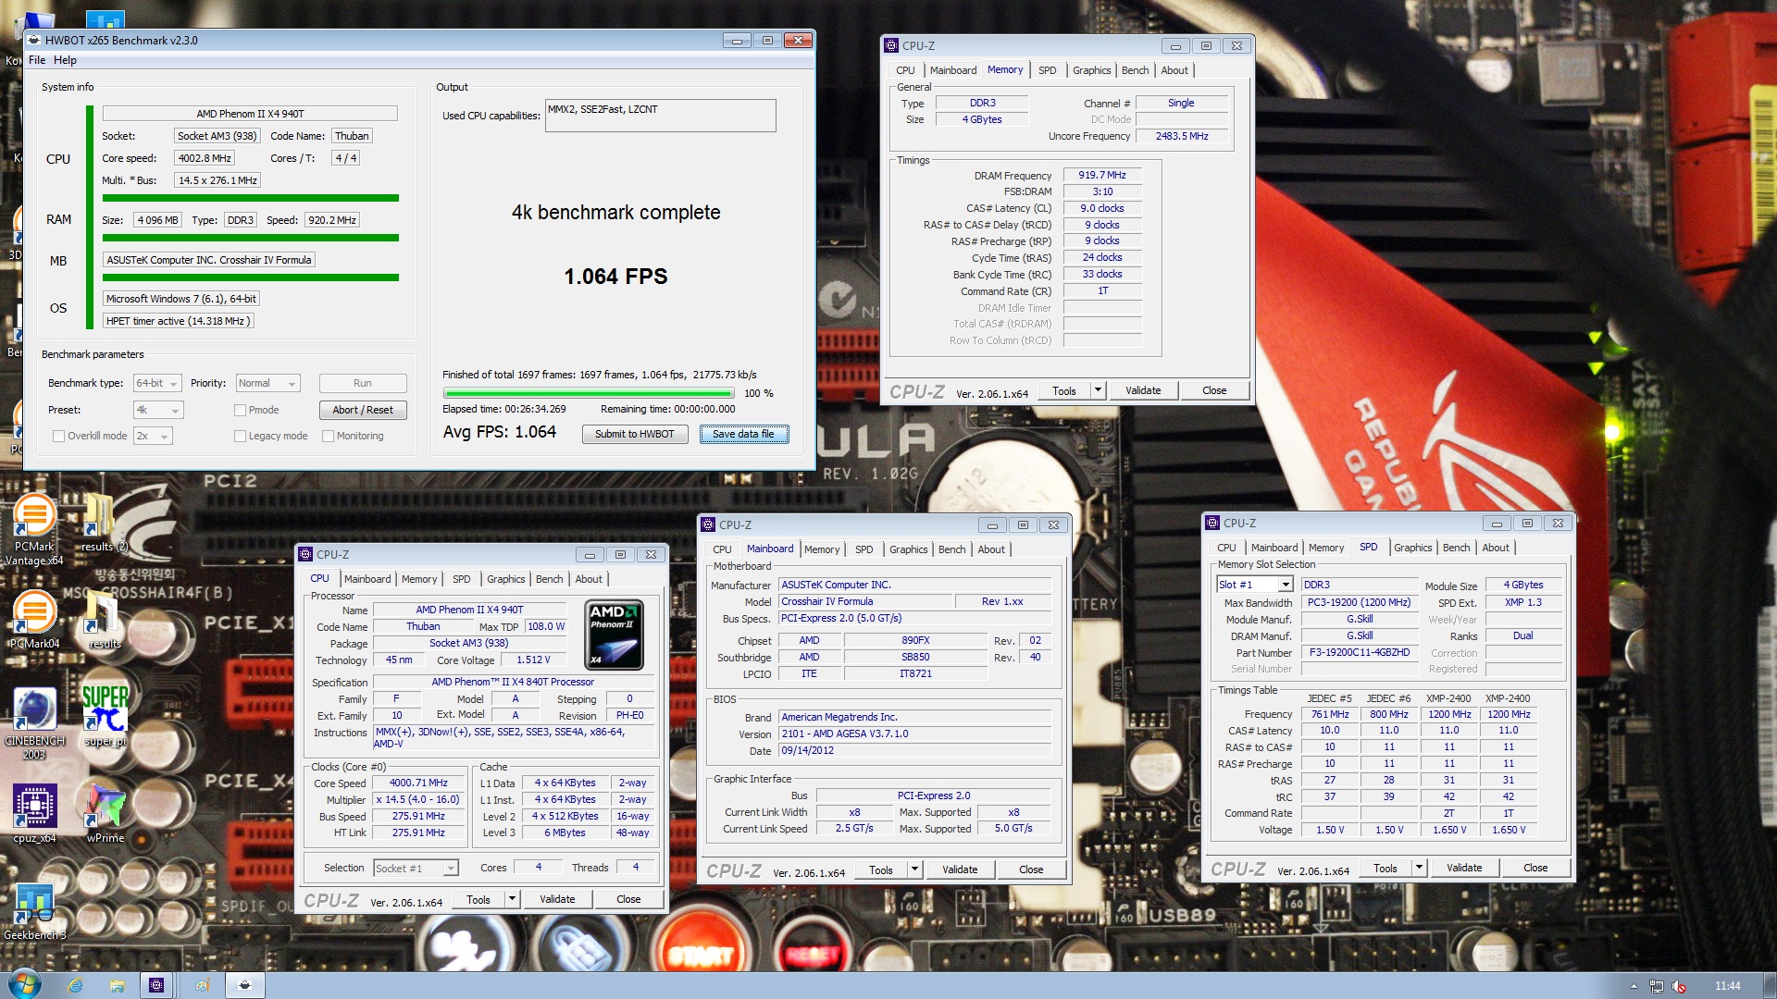This screenshot has width=1777, height=999.
Task: Expand Tools arrow in CPU-Z Memory window
Action: 1098,390
